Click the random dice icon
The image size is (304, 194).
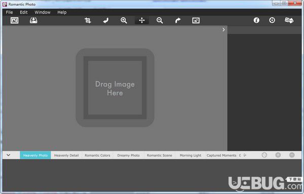[x=289, y=20]
